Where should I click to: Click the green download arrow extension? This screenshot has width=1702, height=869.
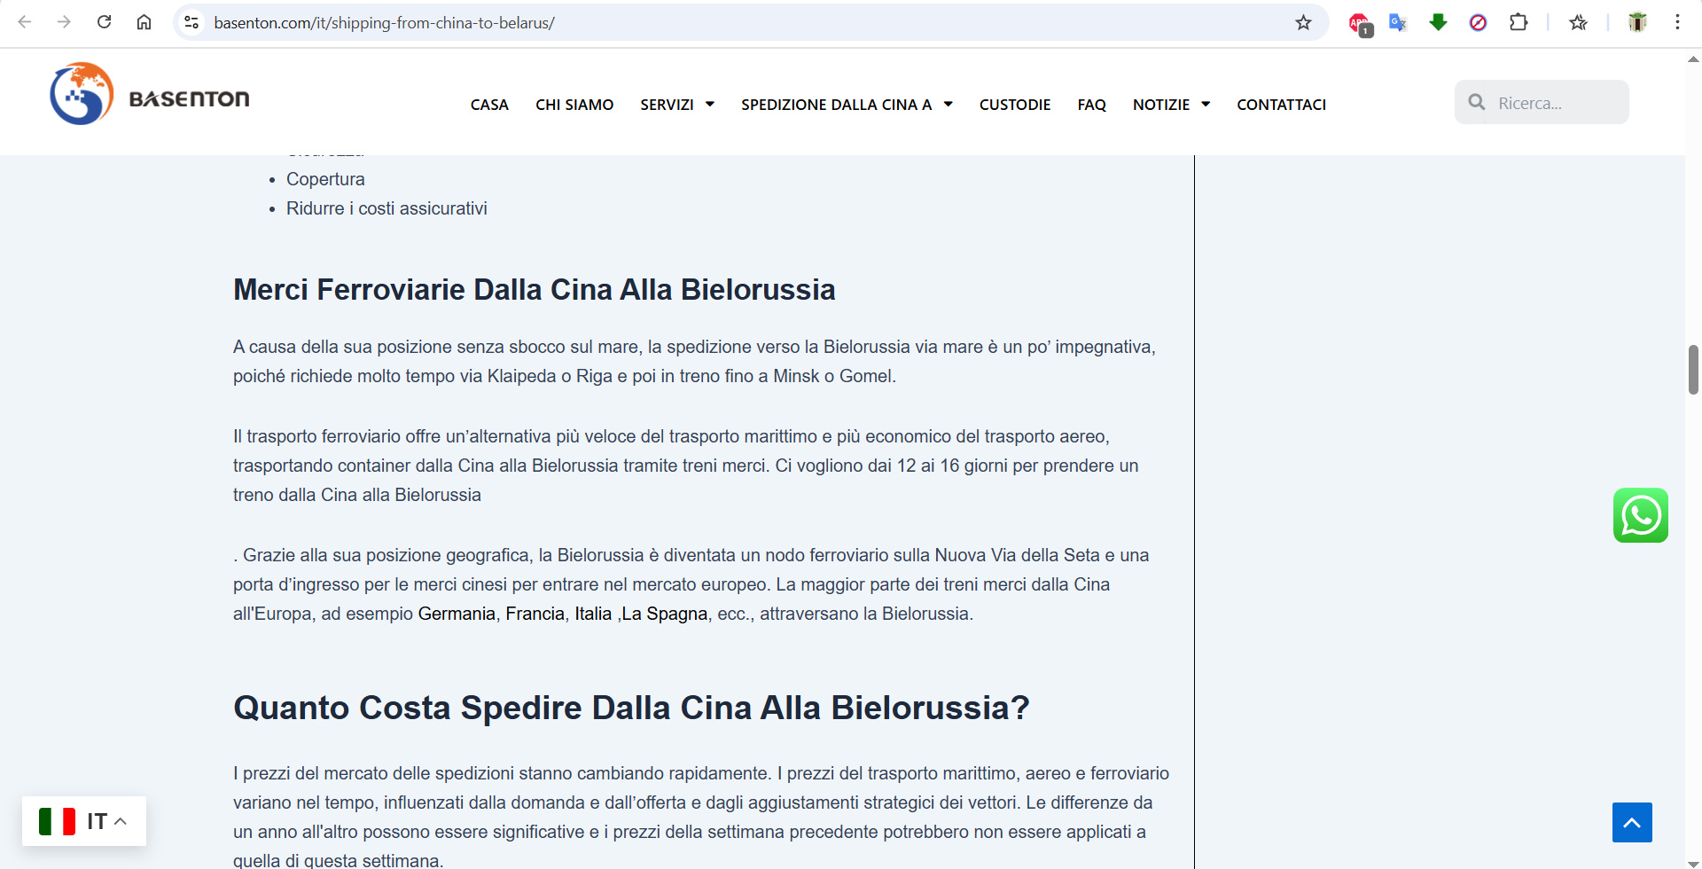pyautogui.click(x=1438, y=22)
